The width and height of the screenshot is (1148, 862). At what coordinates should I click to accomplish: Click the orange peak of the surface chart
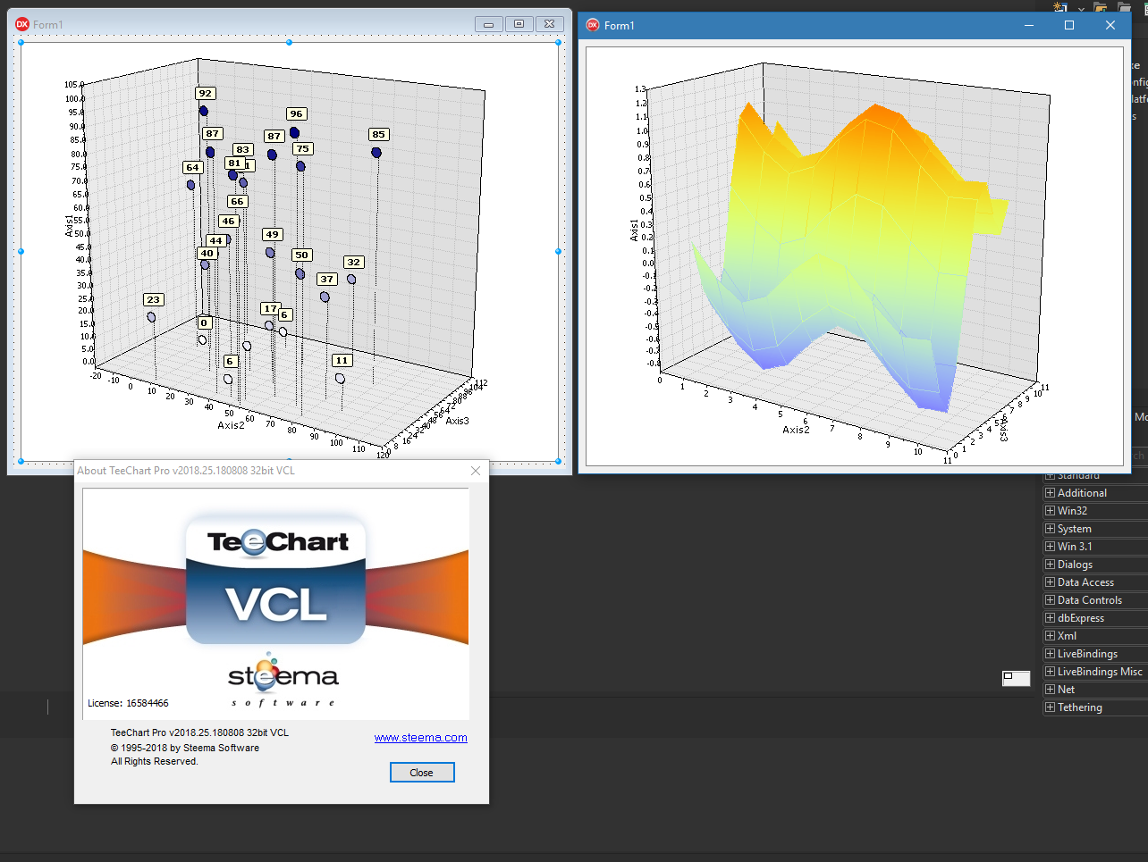pos(876,114)
